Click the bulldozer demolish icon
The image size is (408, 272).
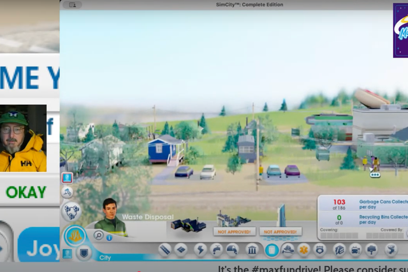pyautogui.click(x=68, y=192)
